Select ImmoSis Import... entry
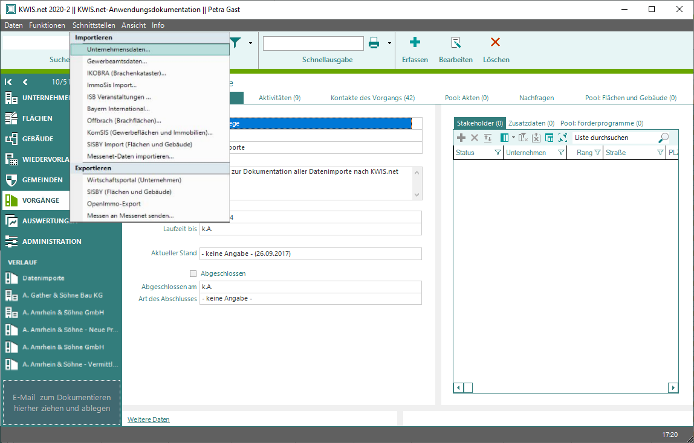 [150, 85]
